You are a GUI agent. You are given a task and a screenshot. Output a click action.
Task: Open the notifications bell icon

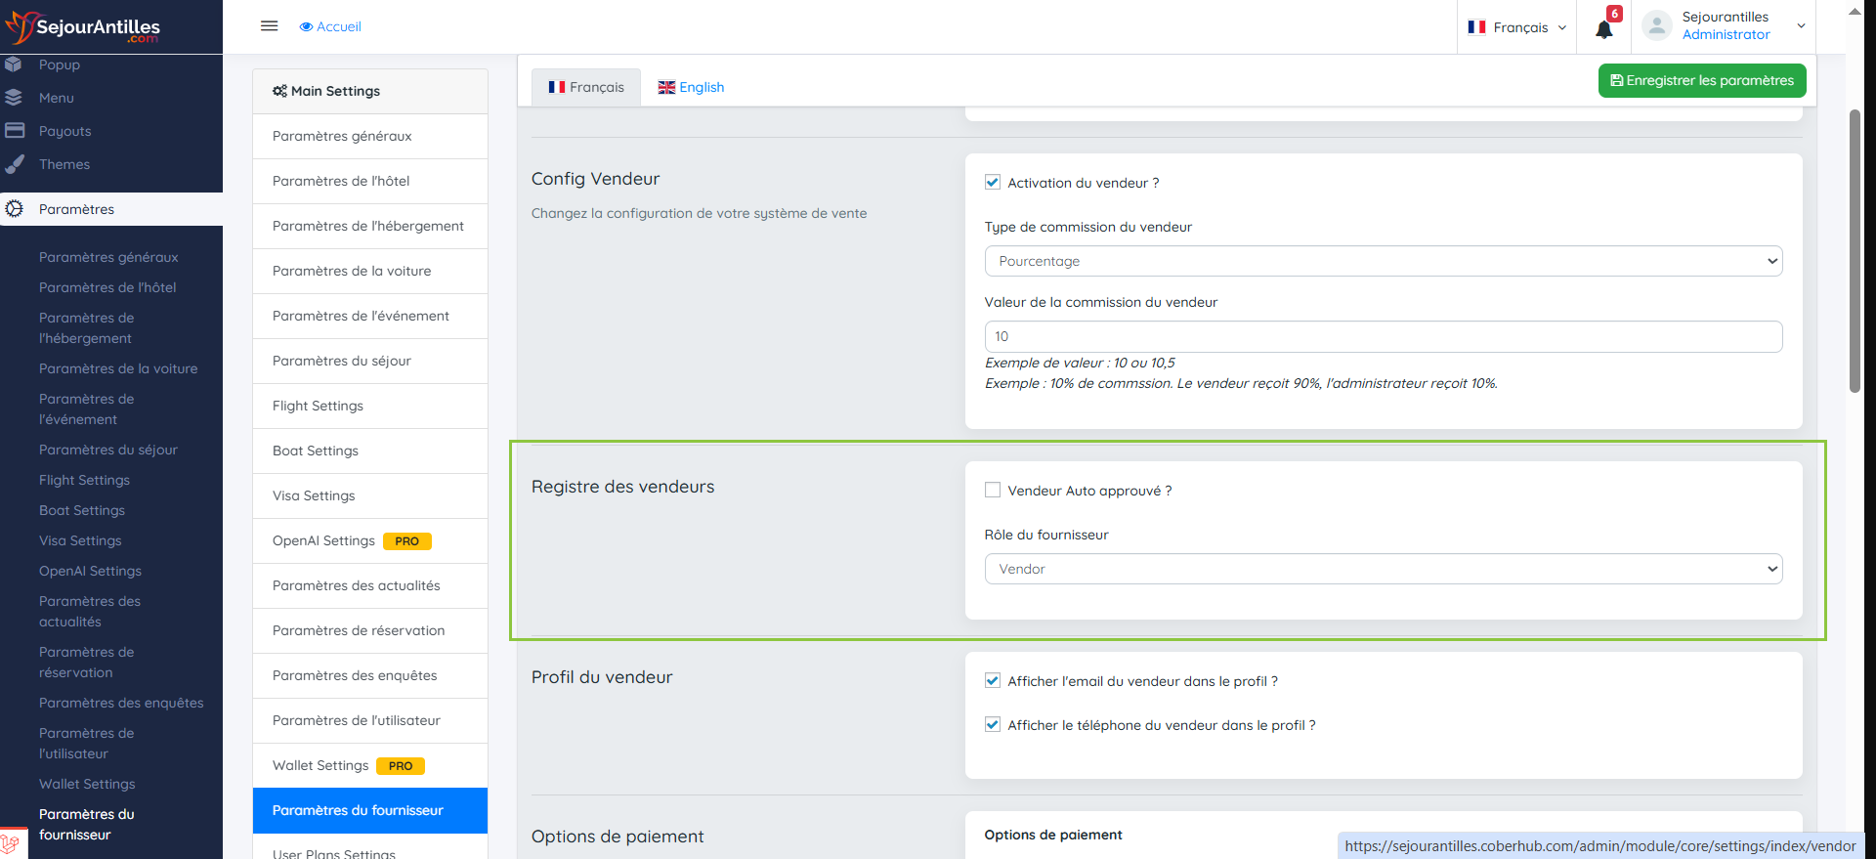[x=1603, y=29]
